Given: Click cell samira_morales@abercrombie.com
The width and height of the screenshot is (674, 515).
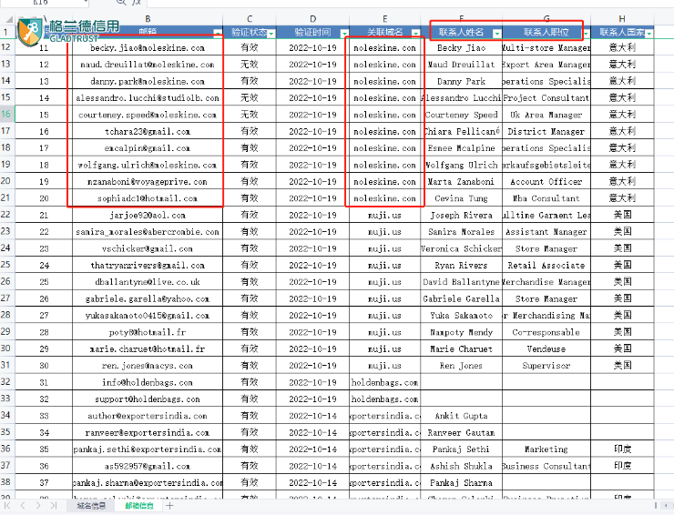Looking at the screenshot, I should tap(148, 232).
